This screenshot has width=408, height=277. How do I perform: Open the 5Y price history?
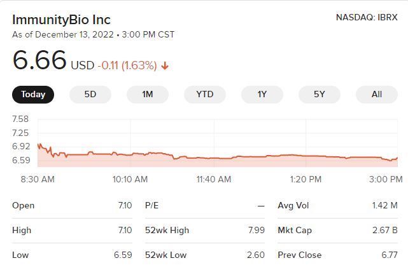(x=320, y=95)
